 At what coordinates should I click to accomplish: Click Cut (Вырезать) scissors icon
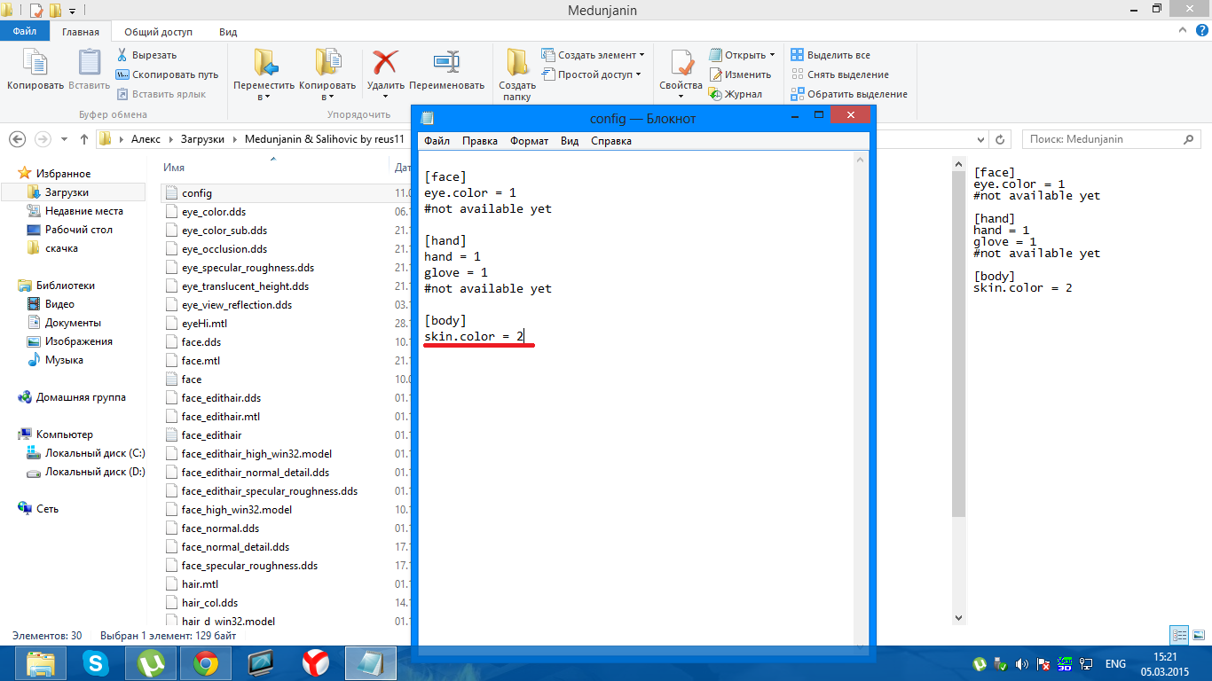(122, 55)
